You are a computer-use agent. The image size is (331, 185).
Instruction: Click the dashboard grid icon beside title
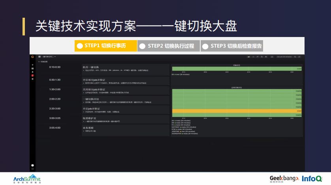39,57
